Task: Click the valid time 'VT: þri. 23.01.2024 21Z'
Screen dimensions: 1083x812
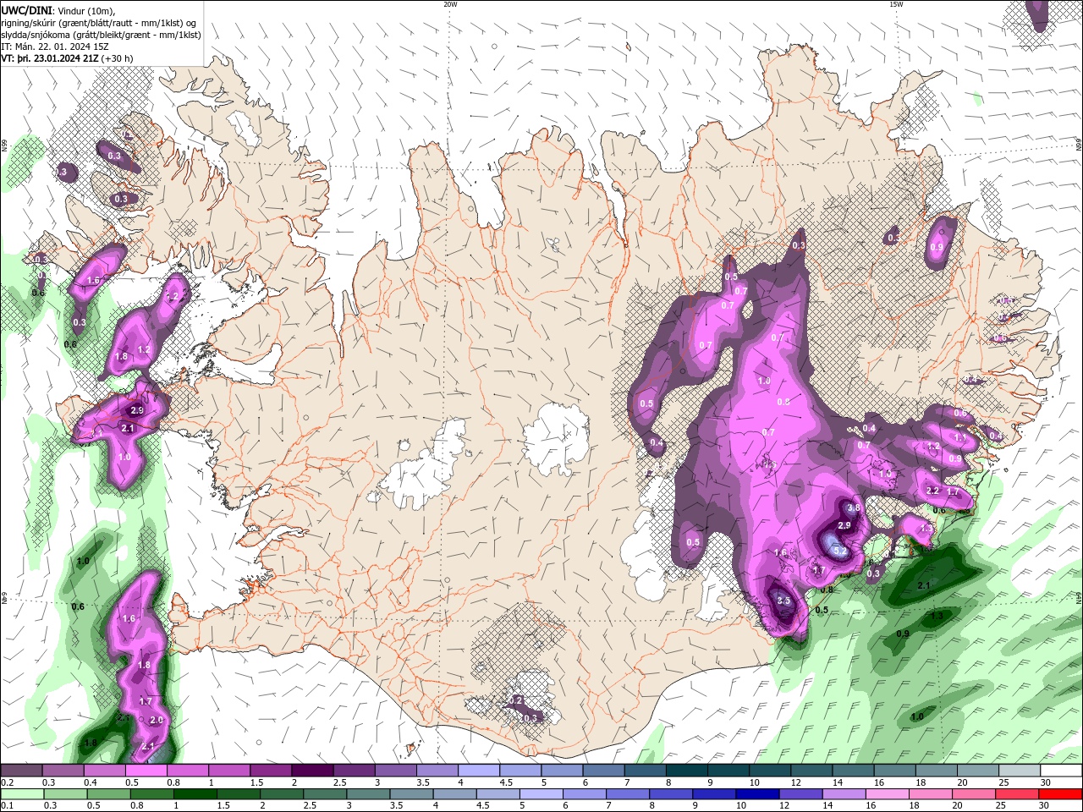Action: coord(49,58)
